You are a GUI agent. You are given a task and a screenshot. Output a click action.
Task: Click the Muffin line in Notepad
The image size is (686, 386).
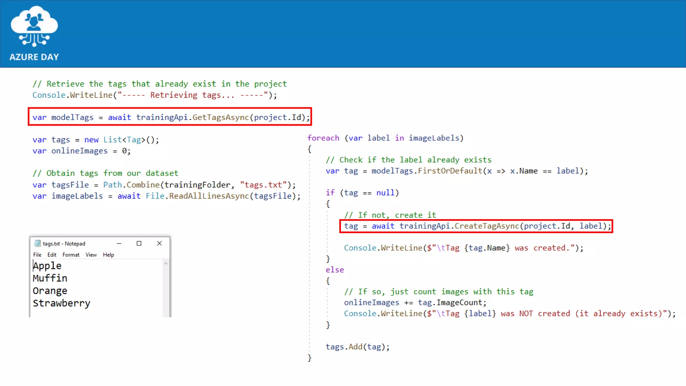[50, 278]
